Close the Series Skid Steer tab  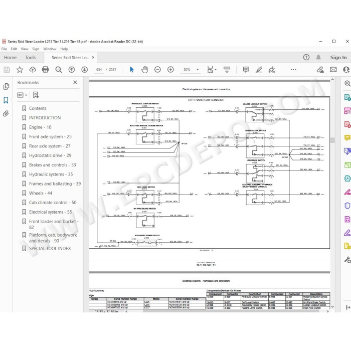pyautogui.click(x=93, y=58)
